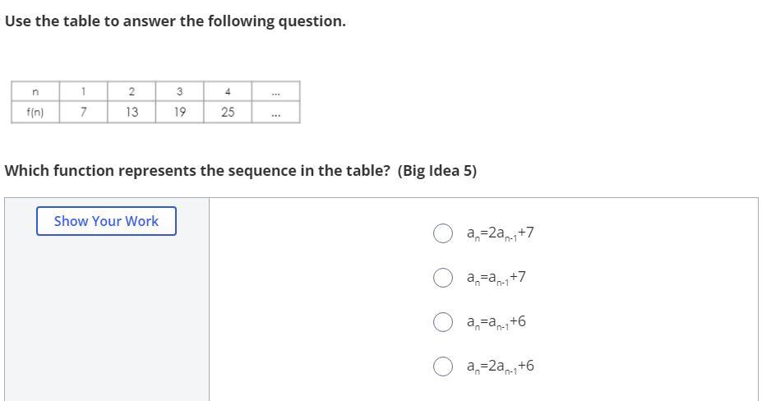Click the 'f(n)' row label cell
The image size is (762, 401).
coord(35,112)
